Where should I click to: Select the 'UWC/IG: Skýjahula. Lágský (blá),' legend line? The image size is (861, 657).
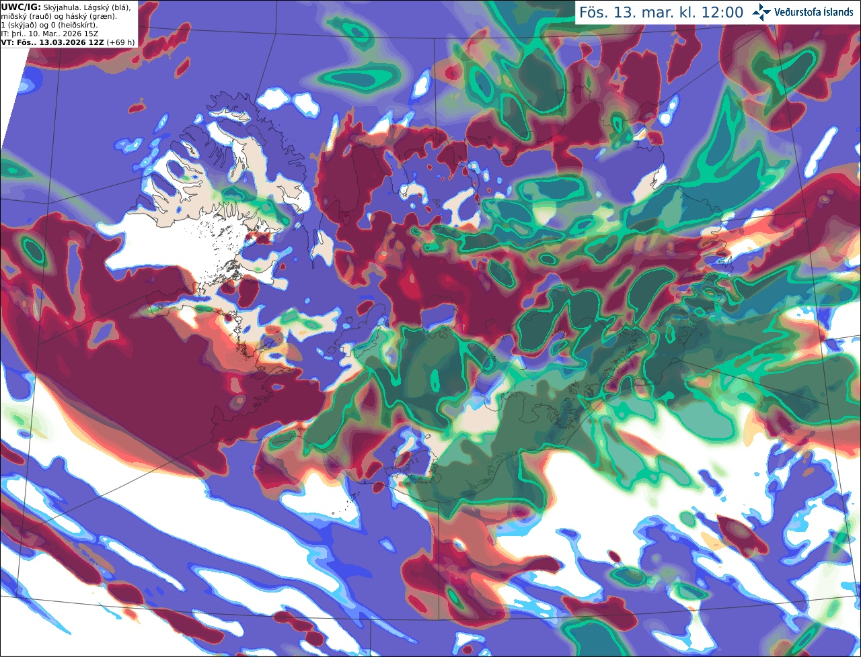click(x=67, y=7)
